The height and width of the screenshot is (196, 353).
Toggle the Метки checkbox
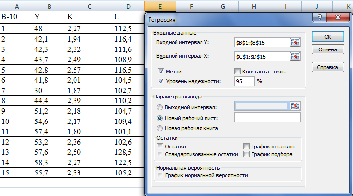[x=161, y=72]
